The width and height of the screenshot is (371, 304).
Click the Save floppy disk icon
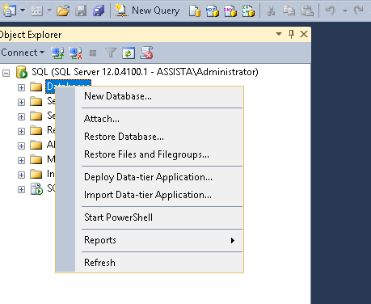coord(81,11)
